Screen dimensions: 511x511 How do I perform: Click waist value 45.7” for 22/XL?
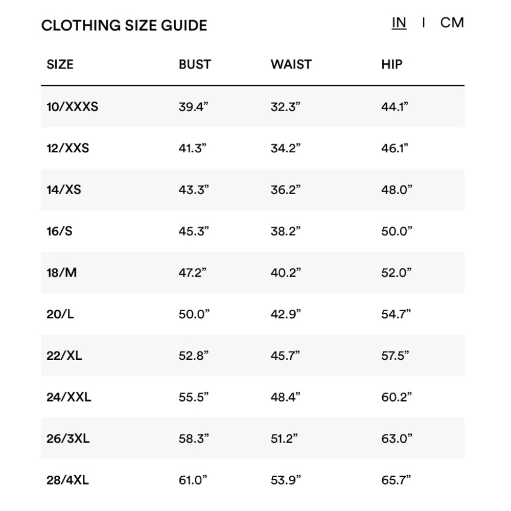(x=285, y=356)
